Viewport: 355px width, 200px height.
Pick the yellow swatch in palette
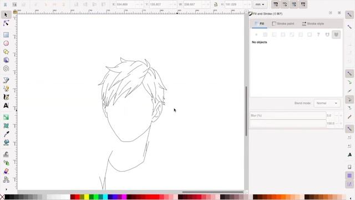click(87, 197)
